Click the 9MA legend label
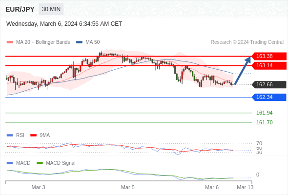This screenshot has width=288, height=195. (45, 135)
